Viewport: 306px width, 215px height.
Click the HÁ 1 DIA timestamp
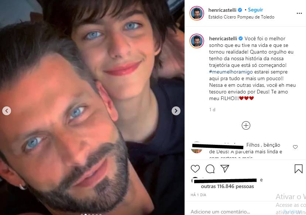pyautogui.click(x=199, y=195)
